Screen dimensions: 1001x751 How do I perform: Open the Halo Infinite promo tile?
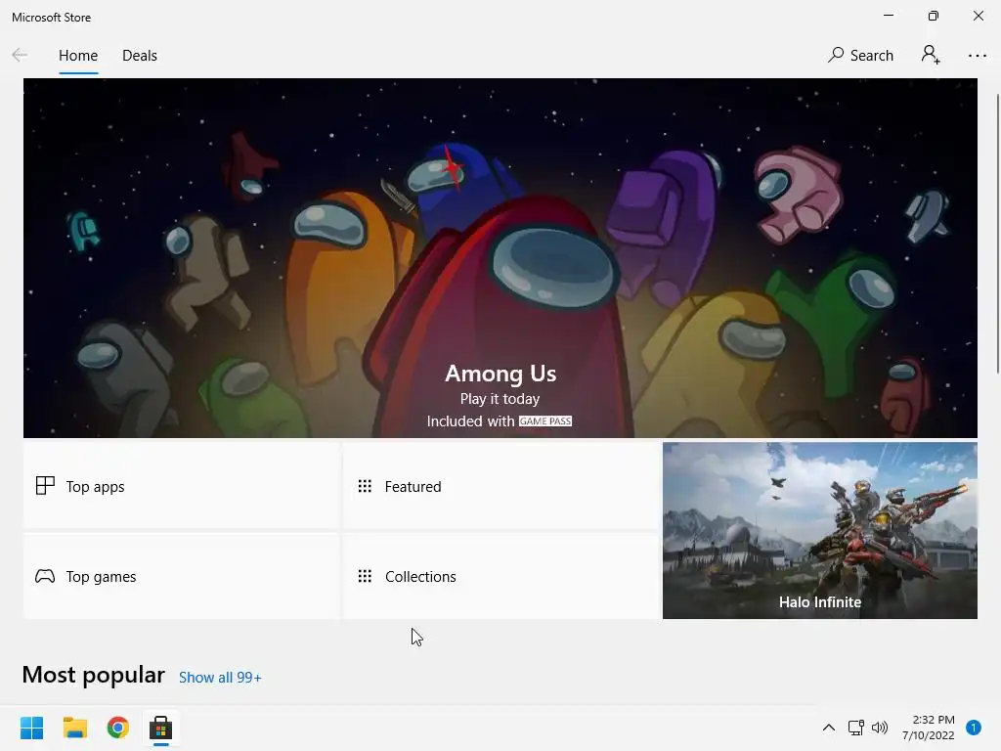820,531
